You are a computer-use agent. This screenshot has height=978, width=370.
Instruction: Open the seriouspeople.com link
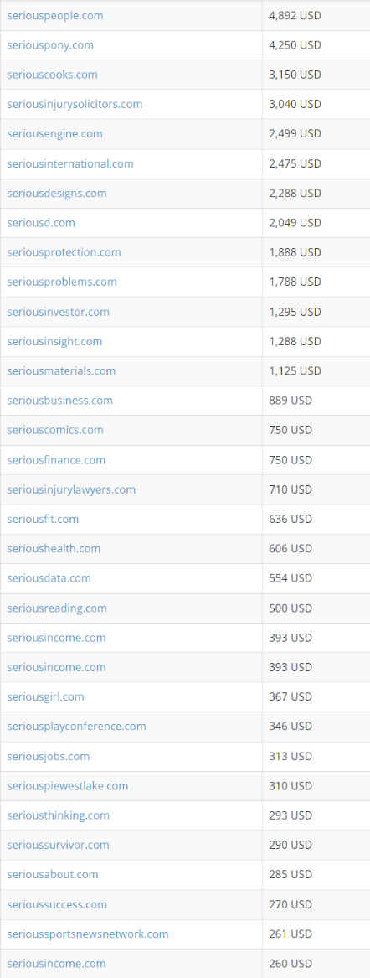pos(54,16)
